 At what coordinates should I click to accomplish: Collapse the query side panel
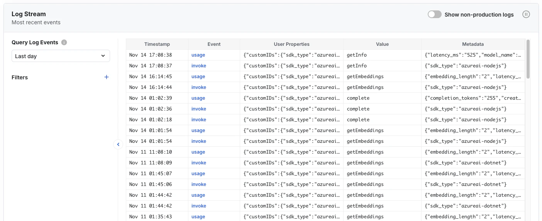pyautogui.click(x=118, y=144)
